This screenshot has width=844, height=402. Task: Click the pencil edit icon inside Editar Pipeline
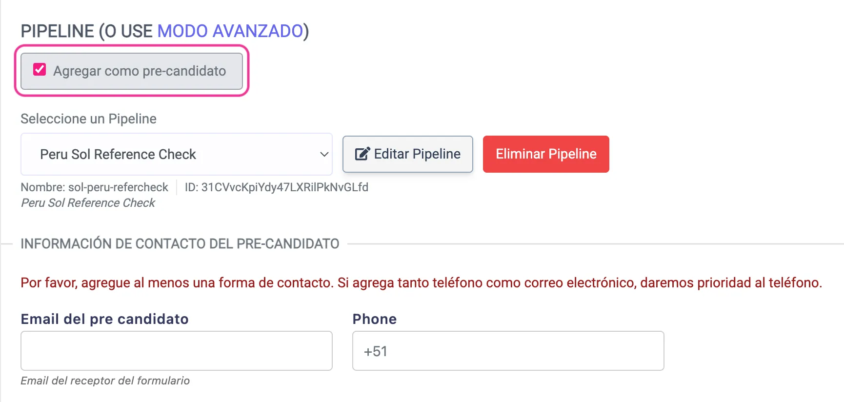[x=362, y=154]
